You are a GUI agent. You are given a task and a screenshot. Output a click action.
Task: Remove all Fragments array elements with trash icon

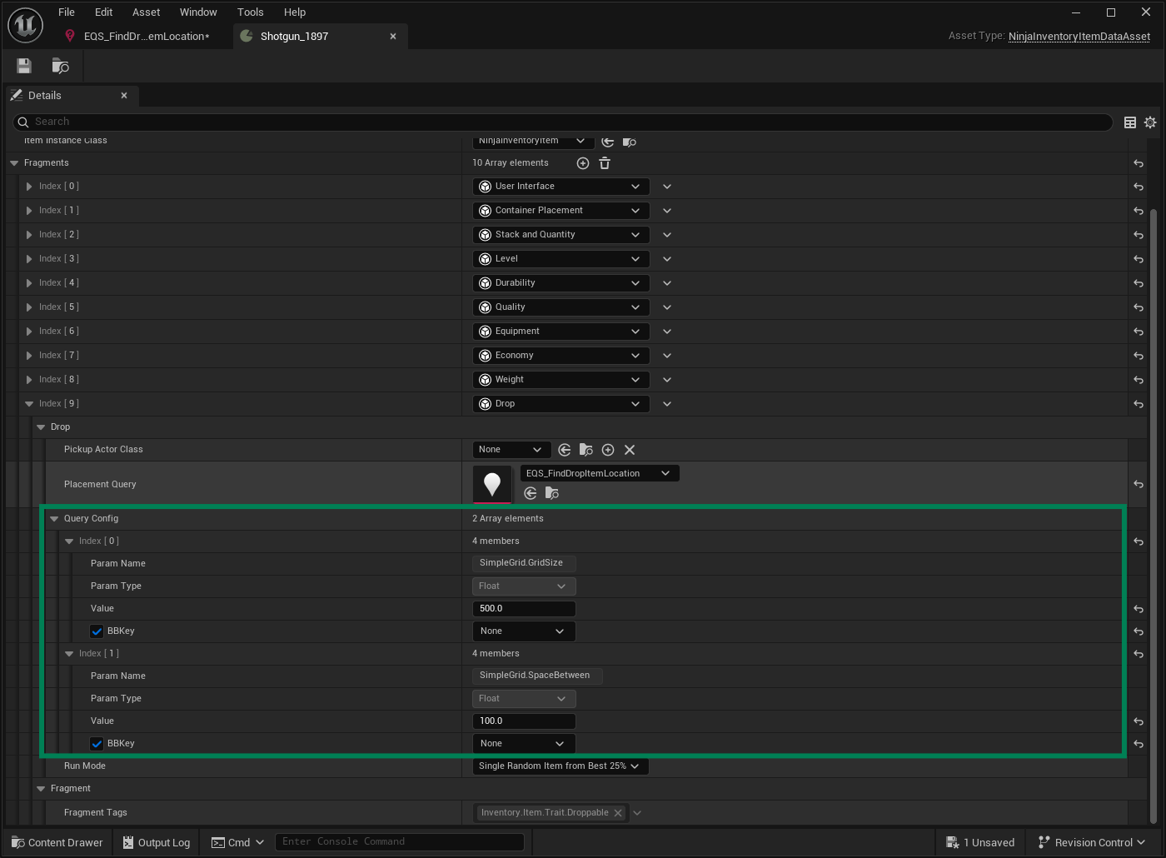tap(605, 163)
